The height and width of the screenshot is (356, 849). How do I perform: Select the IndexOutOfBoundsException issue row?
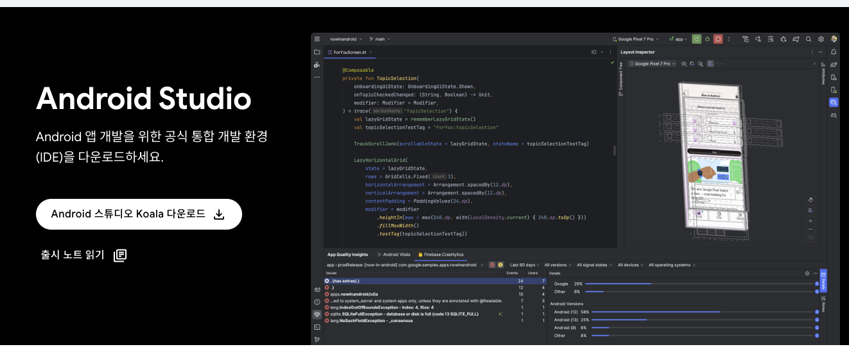435,307
